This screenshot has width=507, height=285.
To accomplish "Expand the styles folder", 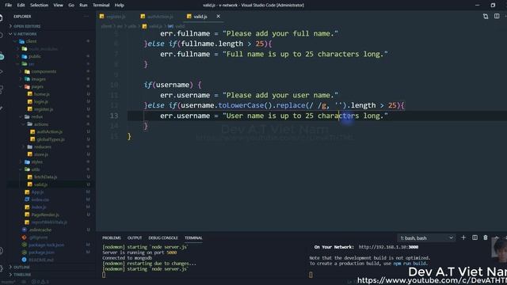I will point(37,161).
